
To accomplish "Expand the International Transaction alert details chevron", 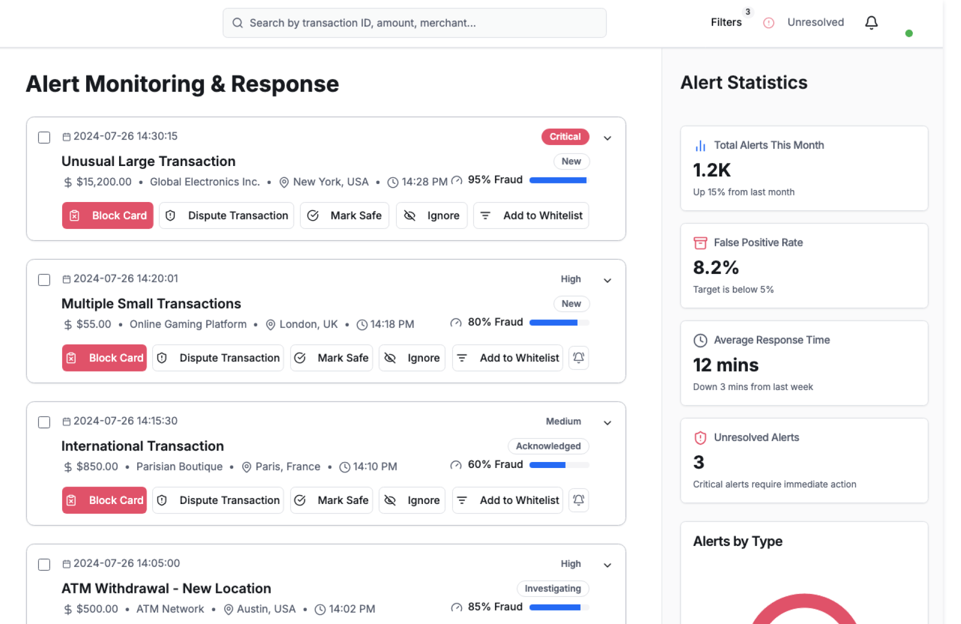I will [607, 423].
